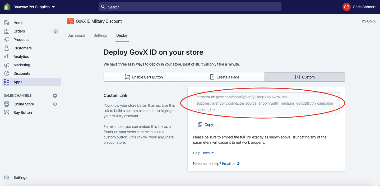Copy the custom link
Screen dimensions: 380x186
(x=207, y=125)
